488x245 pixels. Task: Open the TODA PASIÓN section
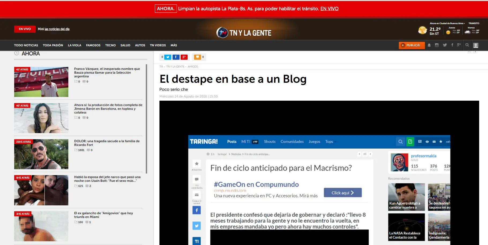click(53, 45)
